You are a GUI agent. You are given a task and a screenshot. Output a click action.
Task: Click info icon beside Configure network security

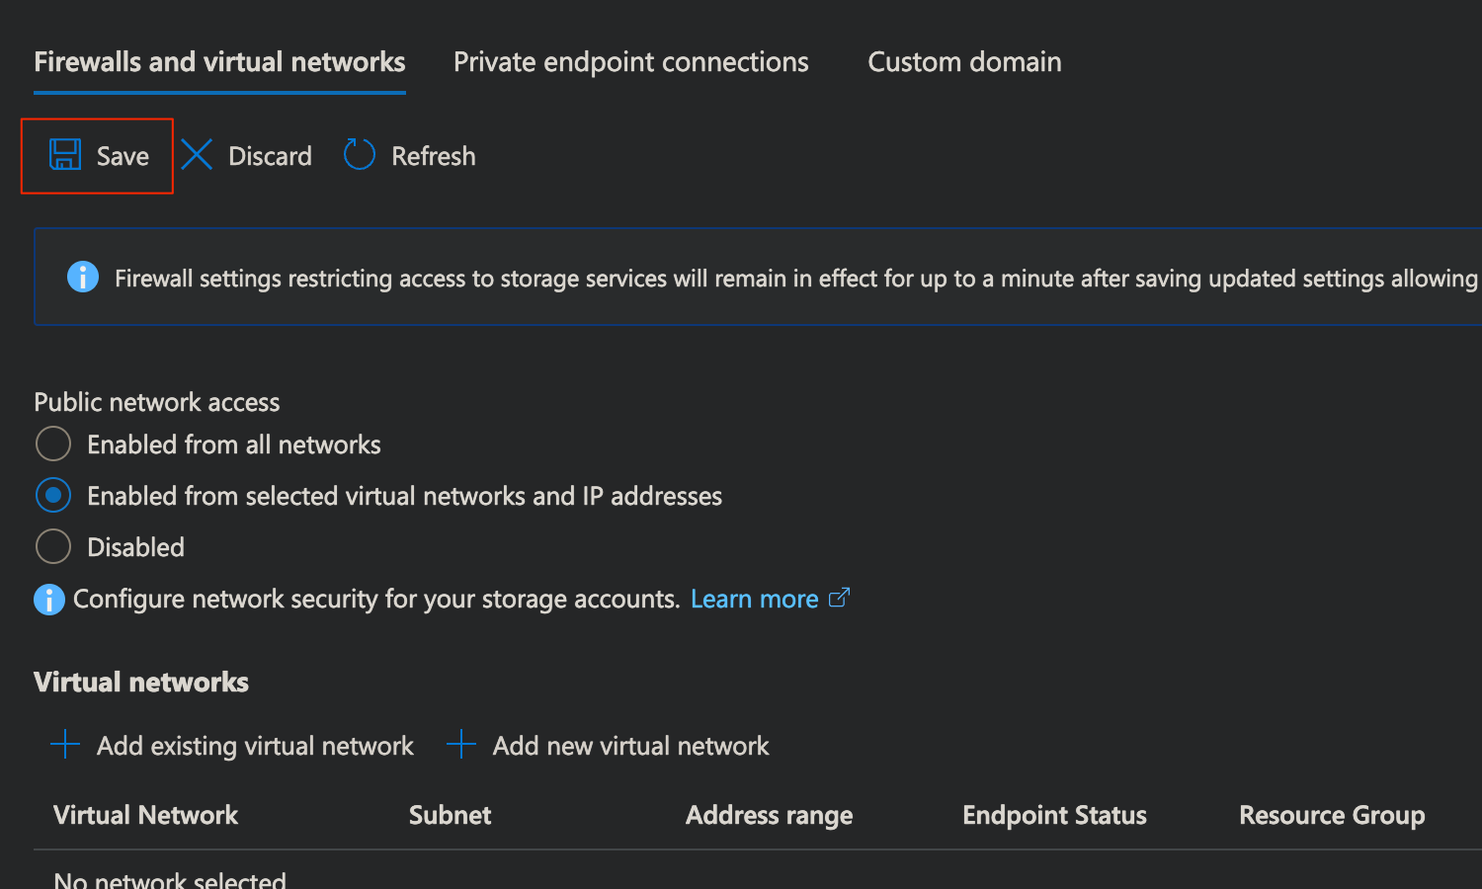(x=49, y=600)
